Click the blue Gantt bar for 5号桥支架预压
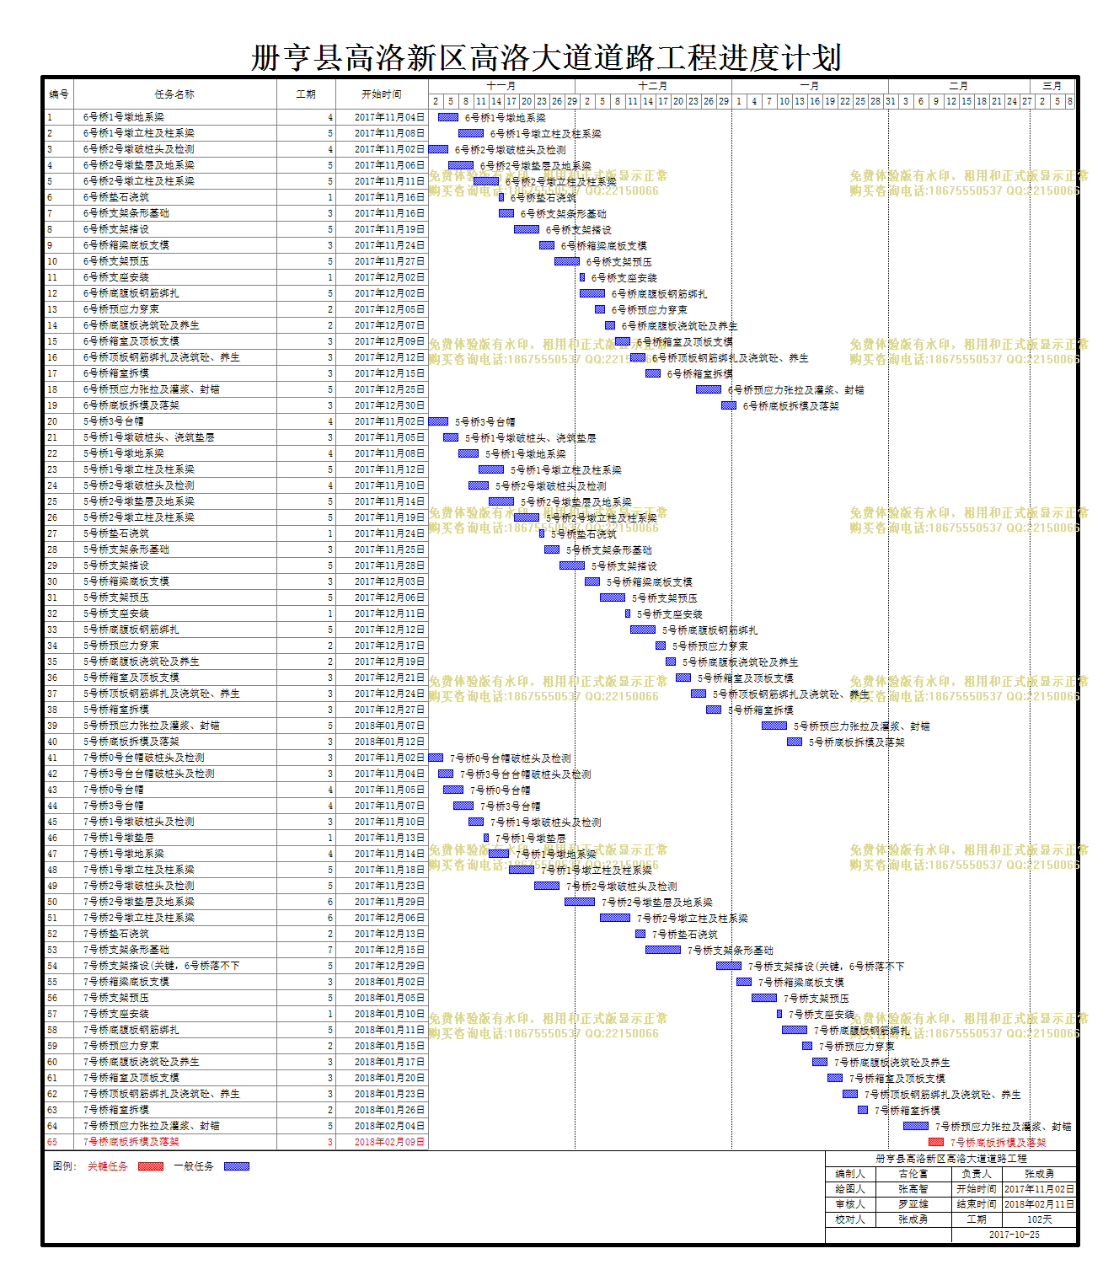Image resolution: width=1119 pixels, height=1286 pixels. pos(613,597)
